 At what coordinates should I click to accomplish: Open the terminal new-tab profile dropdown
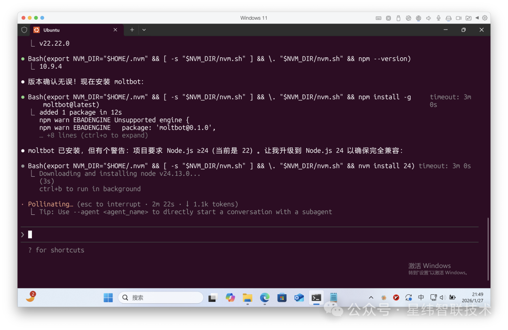point(144,30)
